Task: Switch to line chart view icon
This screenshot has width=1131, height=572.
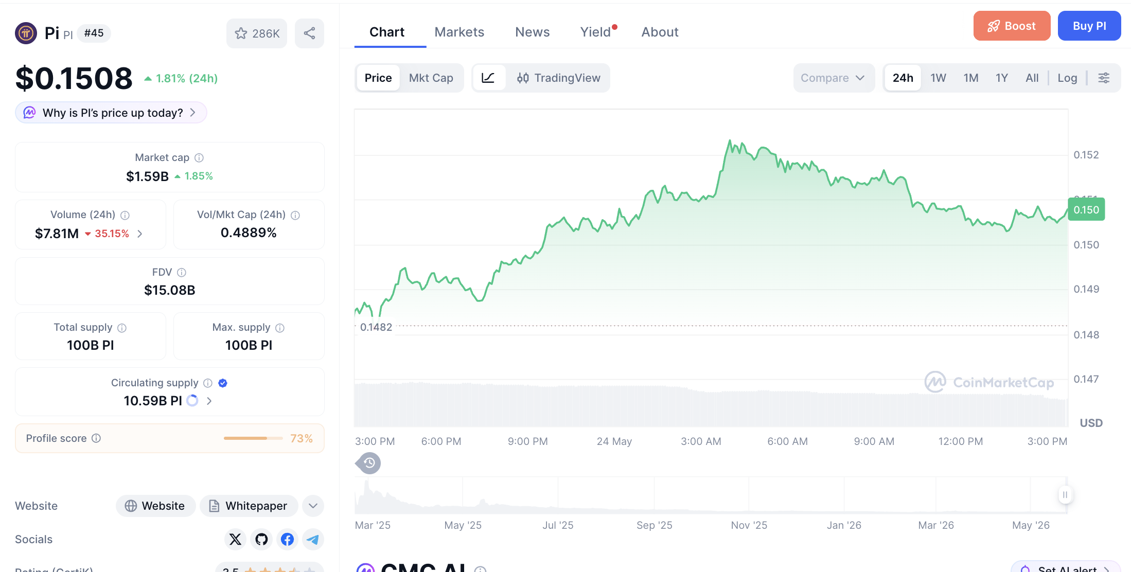Action: pos(488,78)
